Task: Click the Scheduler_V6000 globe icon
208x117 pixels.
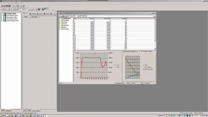Action: 6,14
